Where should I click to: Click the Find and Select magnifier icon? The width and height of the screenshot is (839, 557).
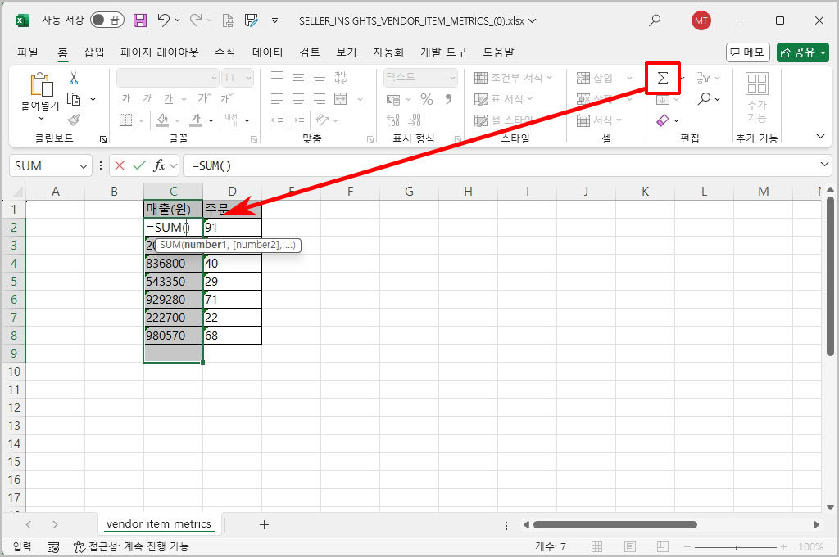coord(705,98)
